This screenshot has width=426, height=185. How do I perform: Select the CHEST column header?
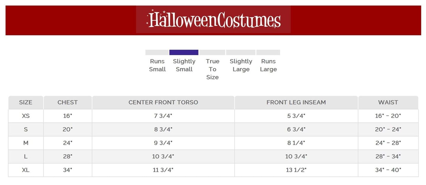(x=67, y=102)
